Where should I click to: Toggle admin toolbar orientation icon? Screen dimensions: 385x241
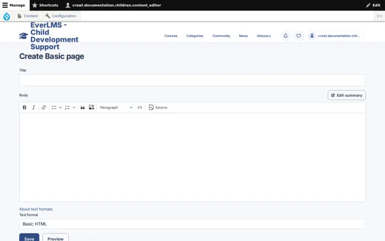[380, 16]
